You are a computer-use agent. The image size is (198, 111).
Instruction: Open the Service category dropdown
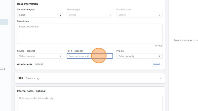[x=40, y=15]
